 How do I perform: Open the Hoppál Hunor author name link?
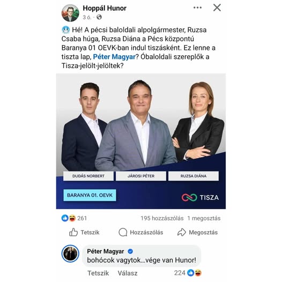(105, 8)
